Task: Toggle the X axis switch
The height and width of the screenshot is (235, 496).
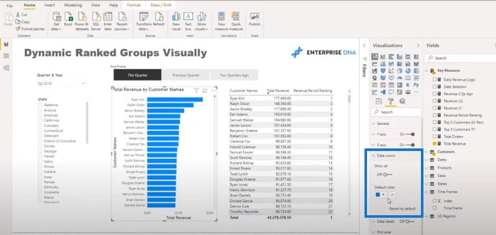Action: pos(410,145)
